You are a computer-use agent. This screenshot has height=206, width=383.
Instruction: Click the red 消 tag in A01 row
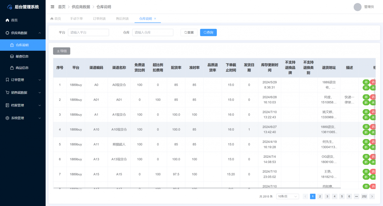(373, 97)
